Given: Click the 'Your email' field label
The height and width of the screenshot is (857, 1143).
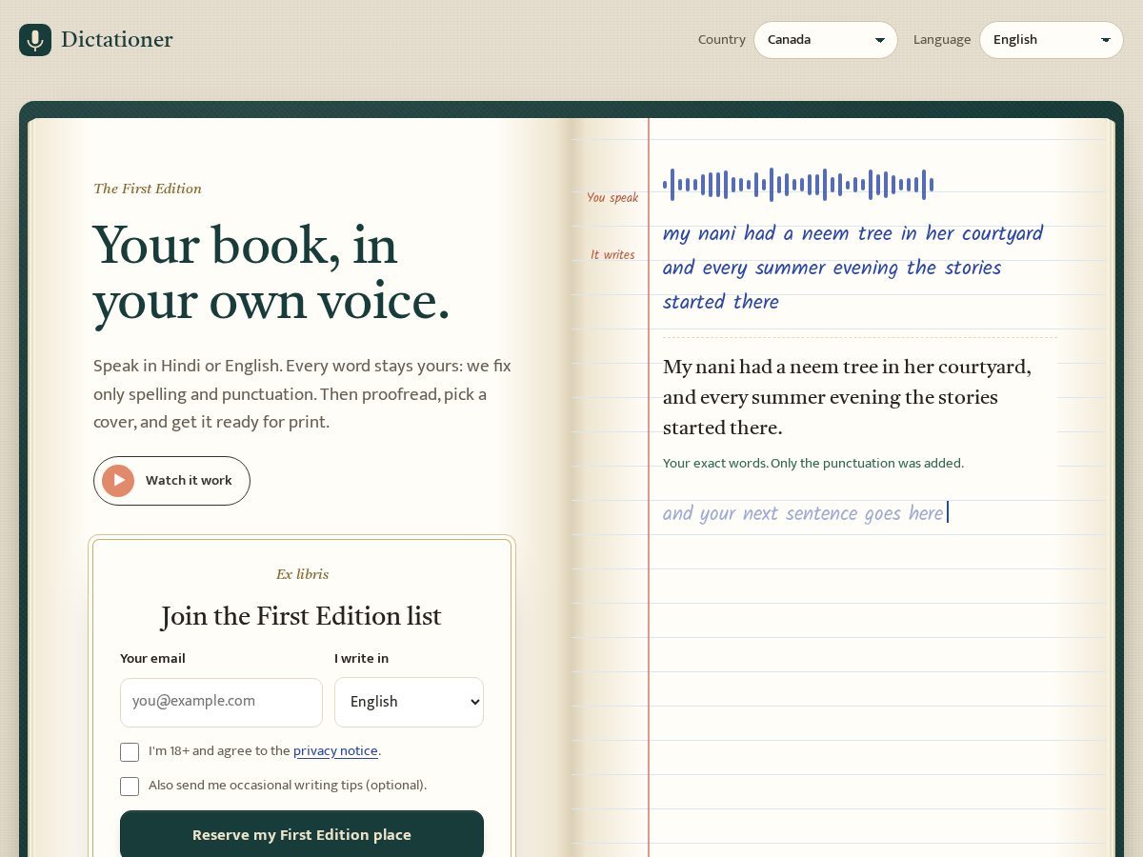Looking at the screenshot, I should (152, 659).
